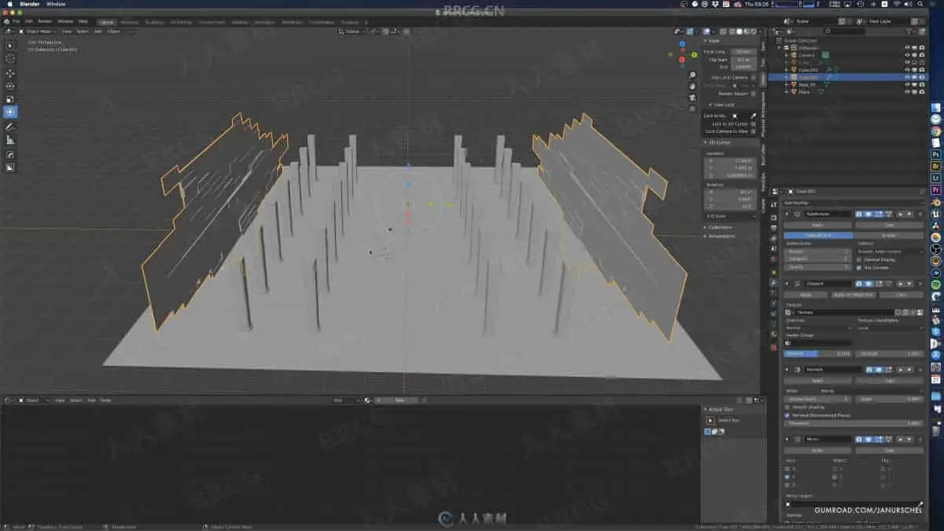Viewport: 944px width, 531px height.
Task: Open the Add Modifier dropdown
Action: click(x=855, y=203)
